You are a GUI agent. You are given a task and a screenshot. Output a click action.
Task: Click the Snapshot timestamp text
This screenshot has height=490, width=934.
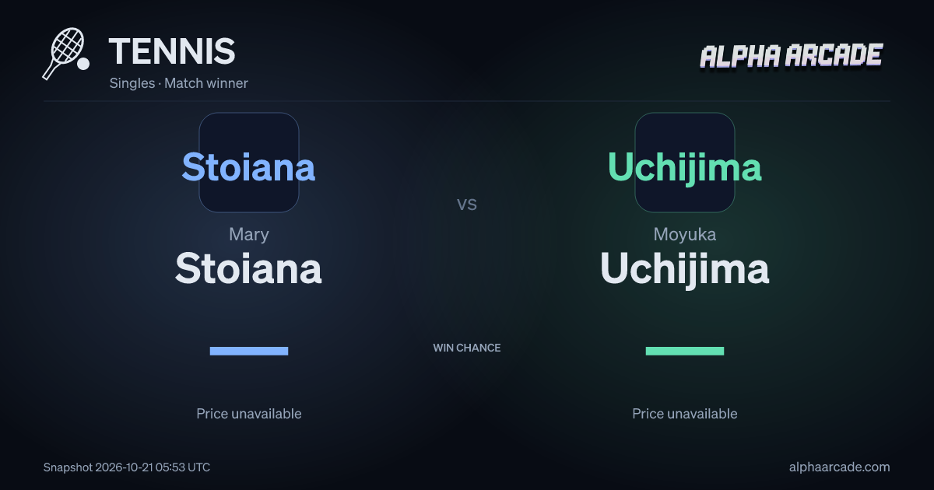(x=127, y=467)
